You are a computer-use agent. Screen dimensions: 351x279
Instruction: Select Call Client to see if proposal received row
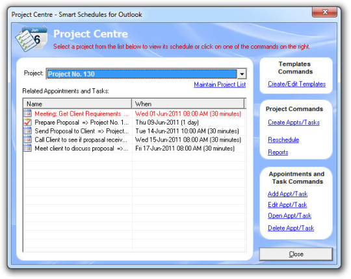coord(135,140)
